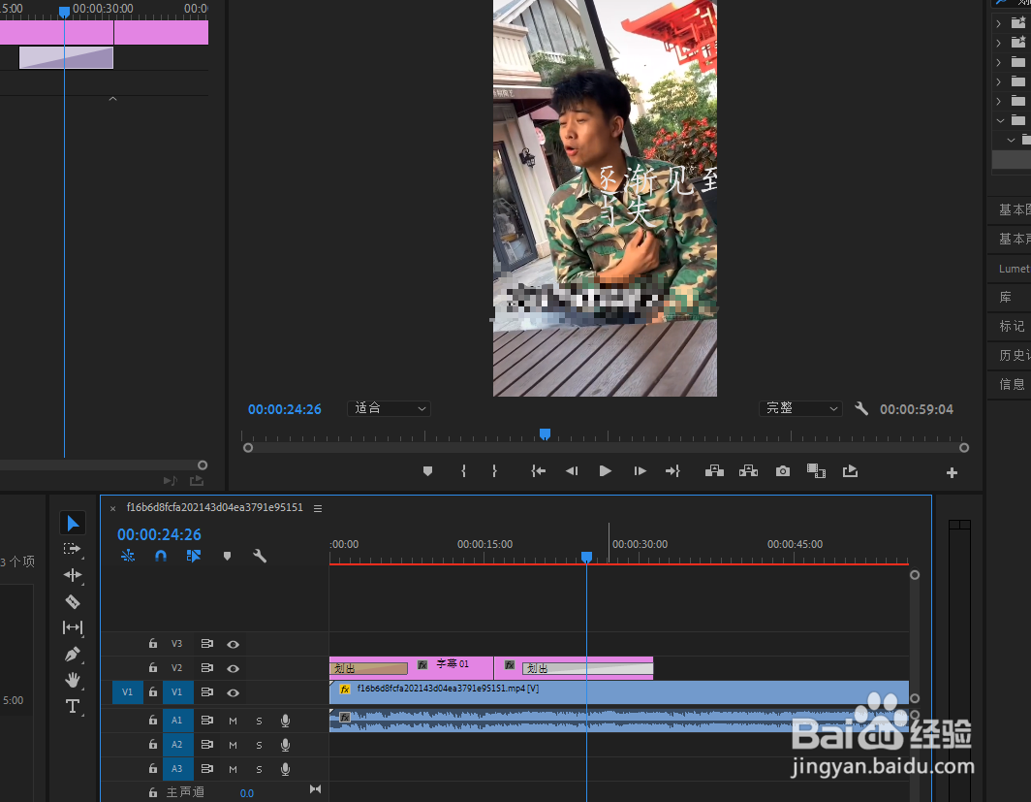
Task: Solo the A2 audio track
Action: (x=259, y=746)
